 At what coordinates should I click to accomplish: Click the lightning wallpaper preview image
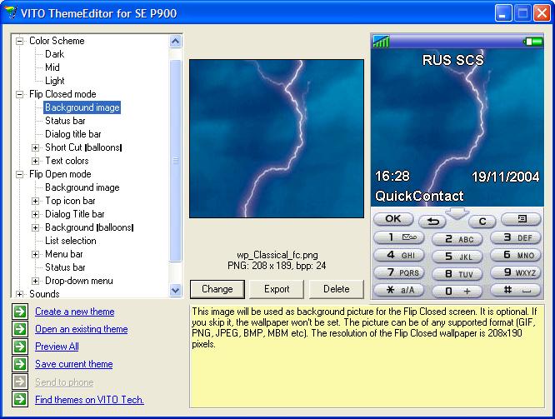277,139
